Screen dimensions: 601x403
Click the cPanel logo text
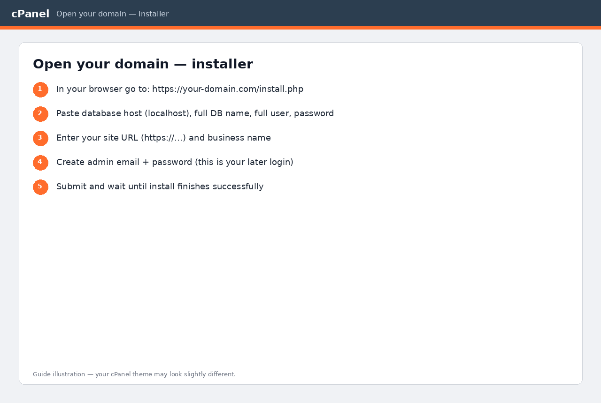(x=30, y=14)
